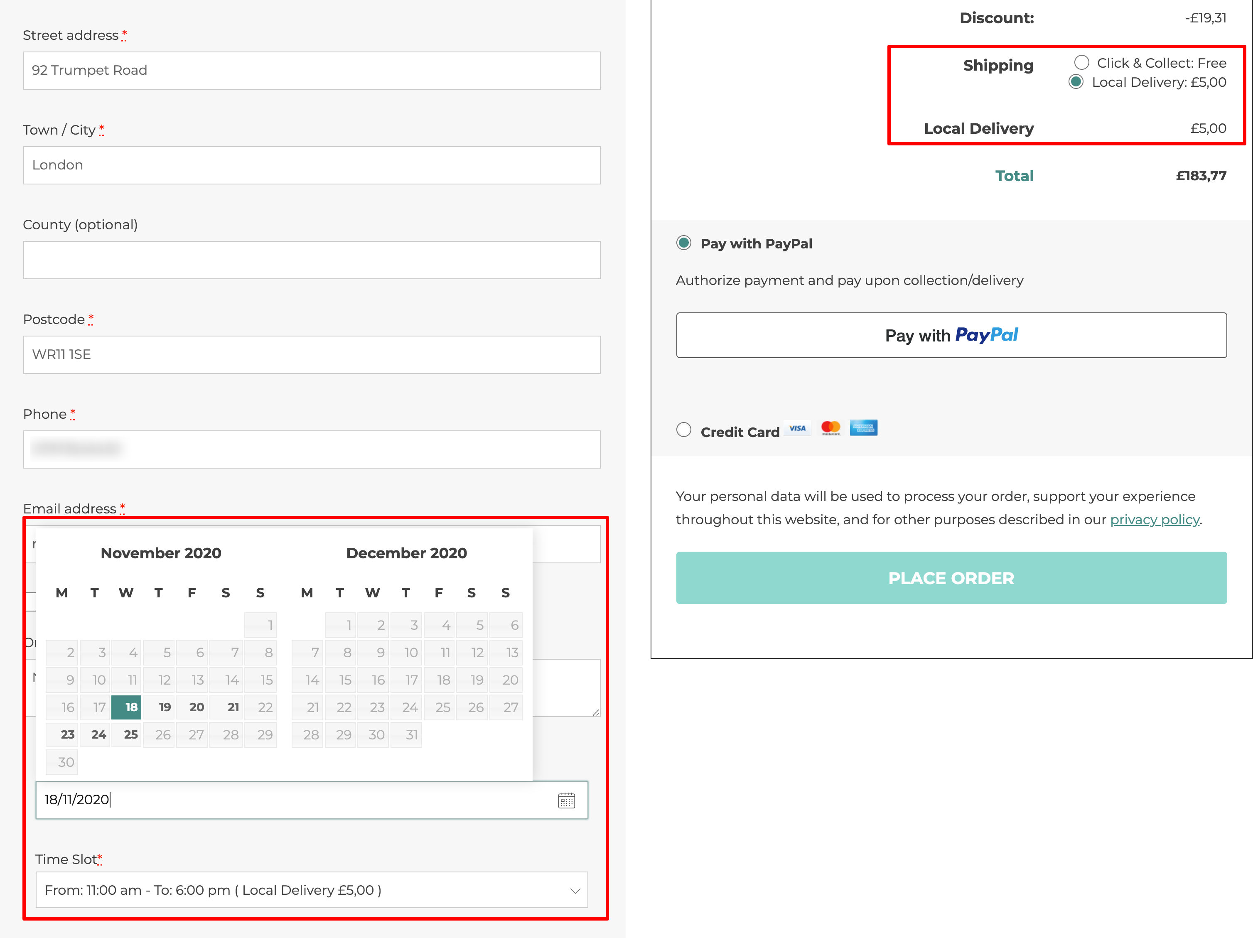
Task: Click the Street address field
Action: [x=312, y=71]
